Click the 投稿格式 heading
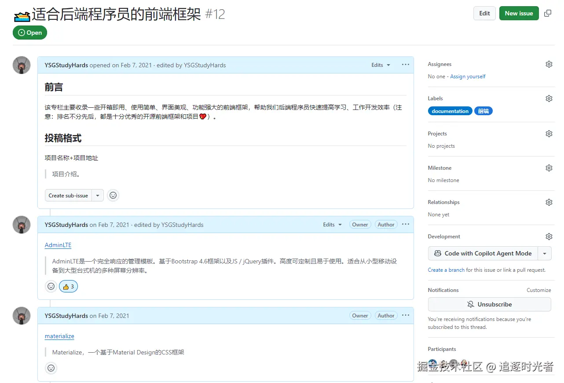The width and height of the screenshot is (564, 383). [63, 139]
